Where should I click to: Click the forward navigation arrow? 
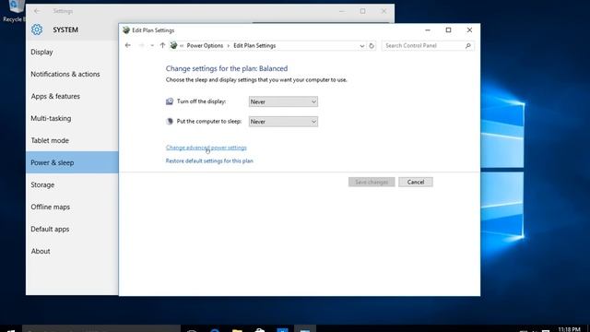tap(141, 45)
